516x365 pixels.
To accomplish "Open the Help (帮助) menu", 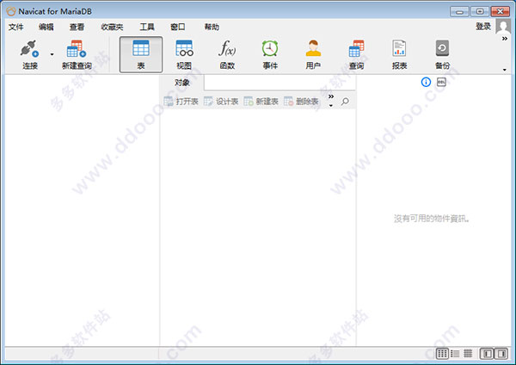I will (x=212, y=27).
